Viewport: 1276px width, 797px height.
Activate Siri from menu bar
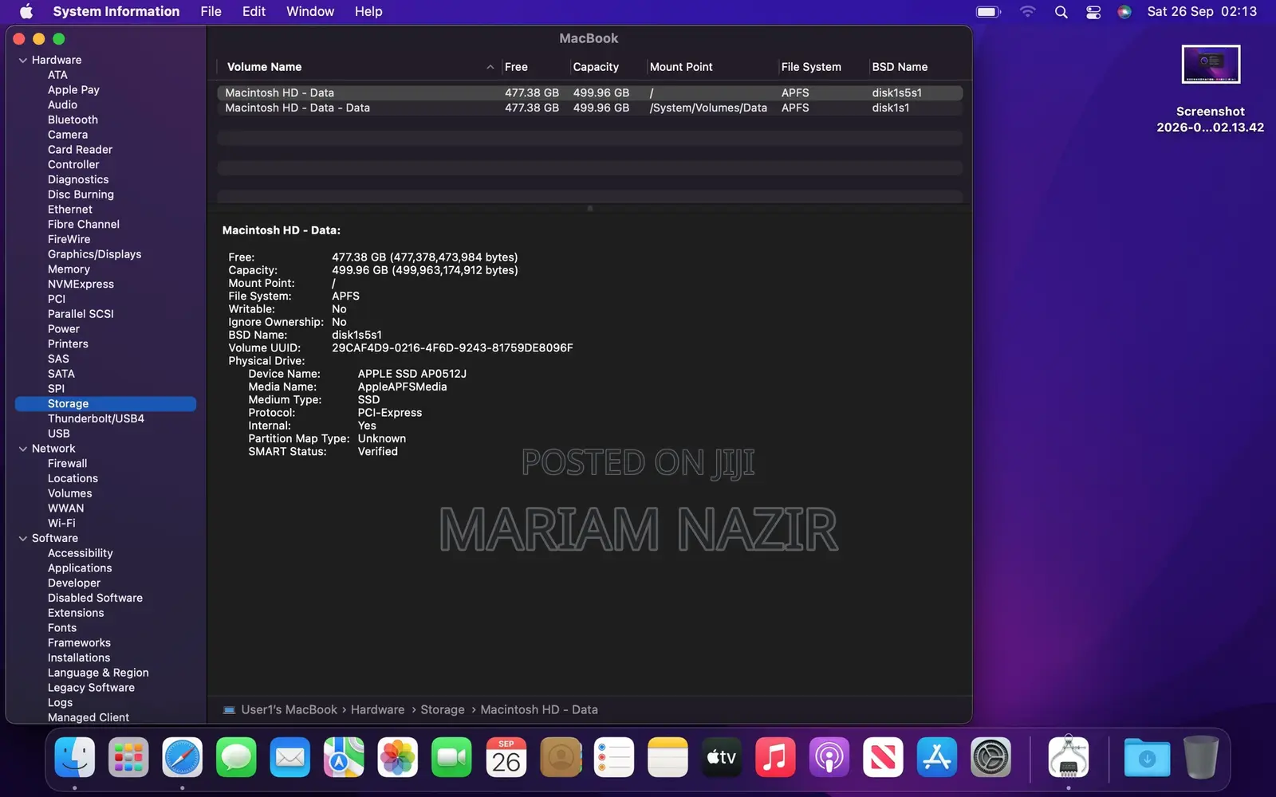pos(1124,11)
